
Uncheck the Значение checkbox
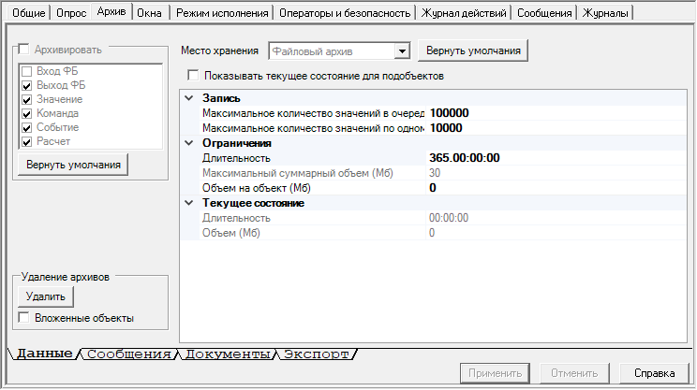tap(26, 100)
